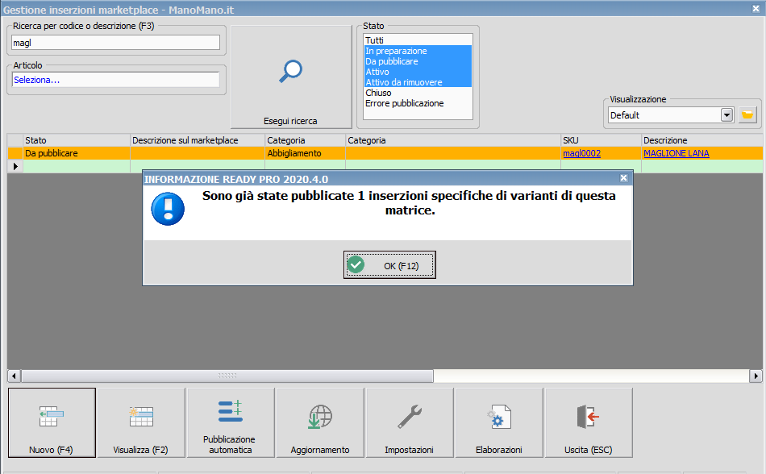Click horizontal scrollbar left arrow

(x=14, y=376)
